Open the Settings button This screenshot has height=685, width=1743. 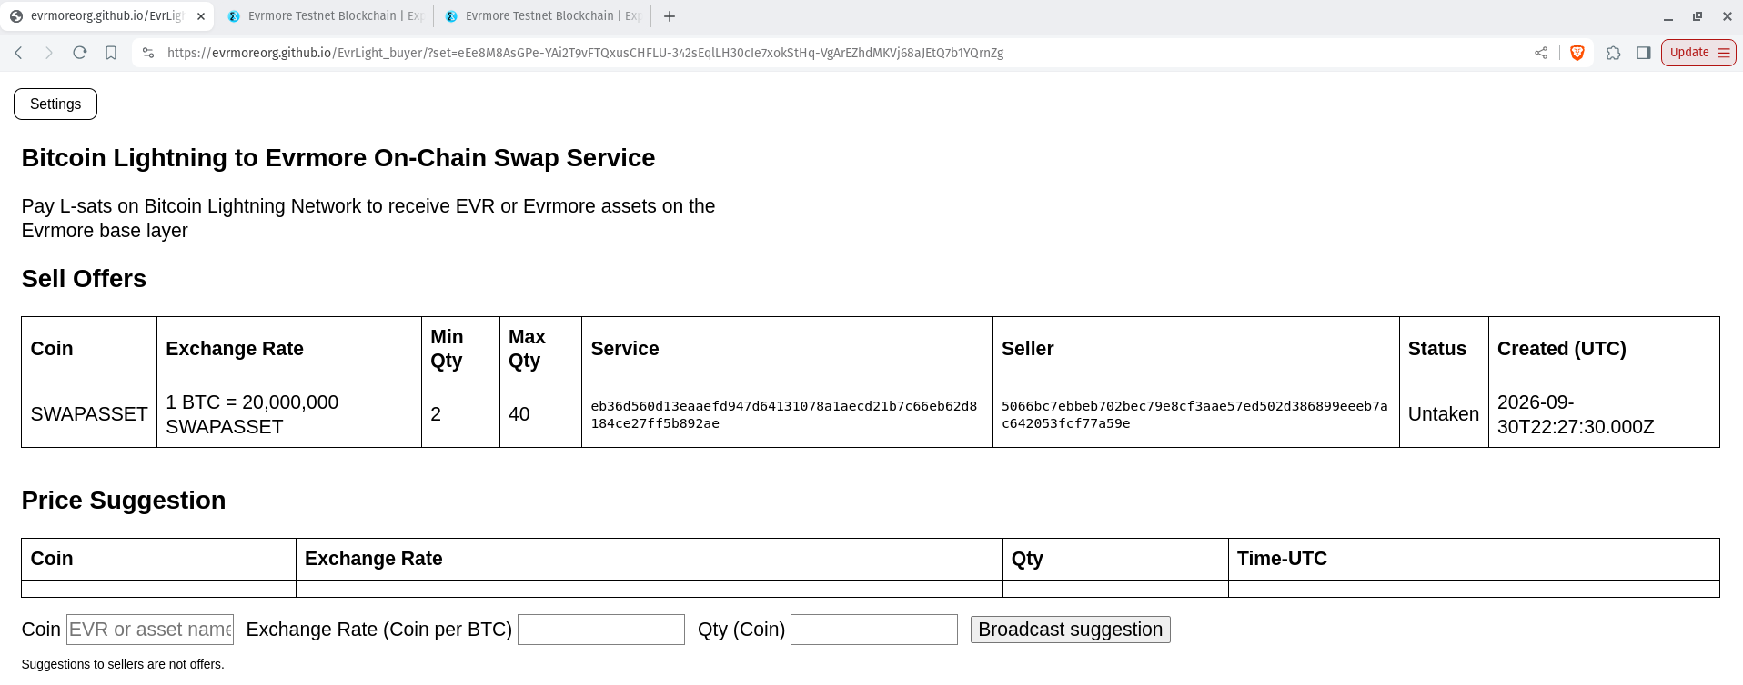click(55, 104)
